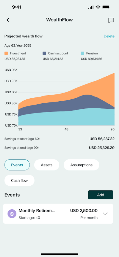Tap the purple retirement jar icon
The height and width of the screenshot is (257, 119).
(x=12, y=214)
